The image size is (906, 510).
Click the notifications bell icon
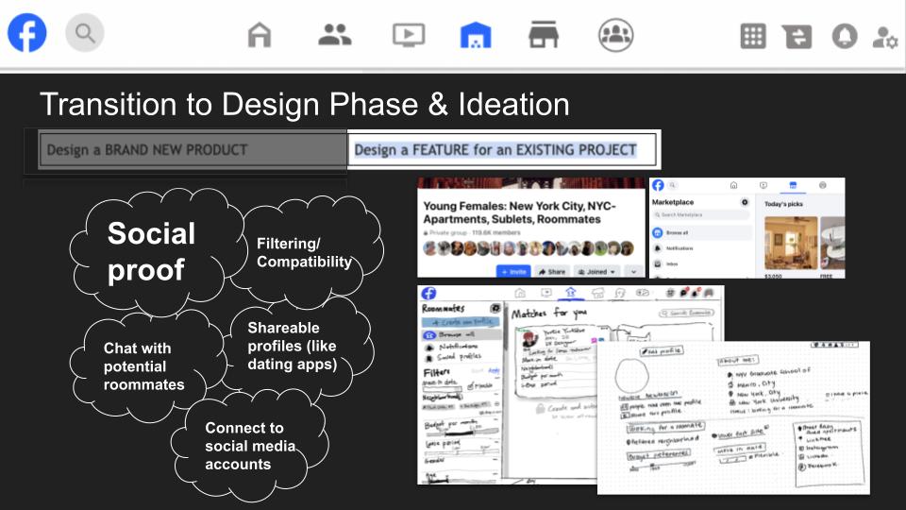(x=844, y=36)
